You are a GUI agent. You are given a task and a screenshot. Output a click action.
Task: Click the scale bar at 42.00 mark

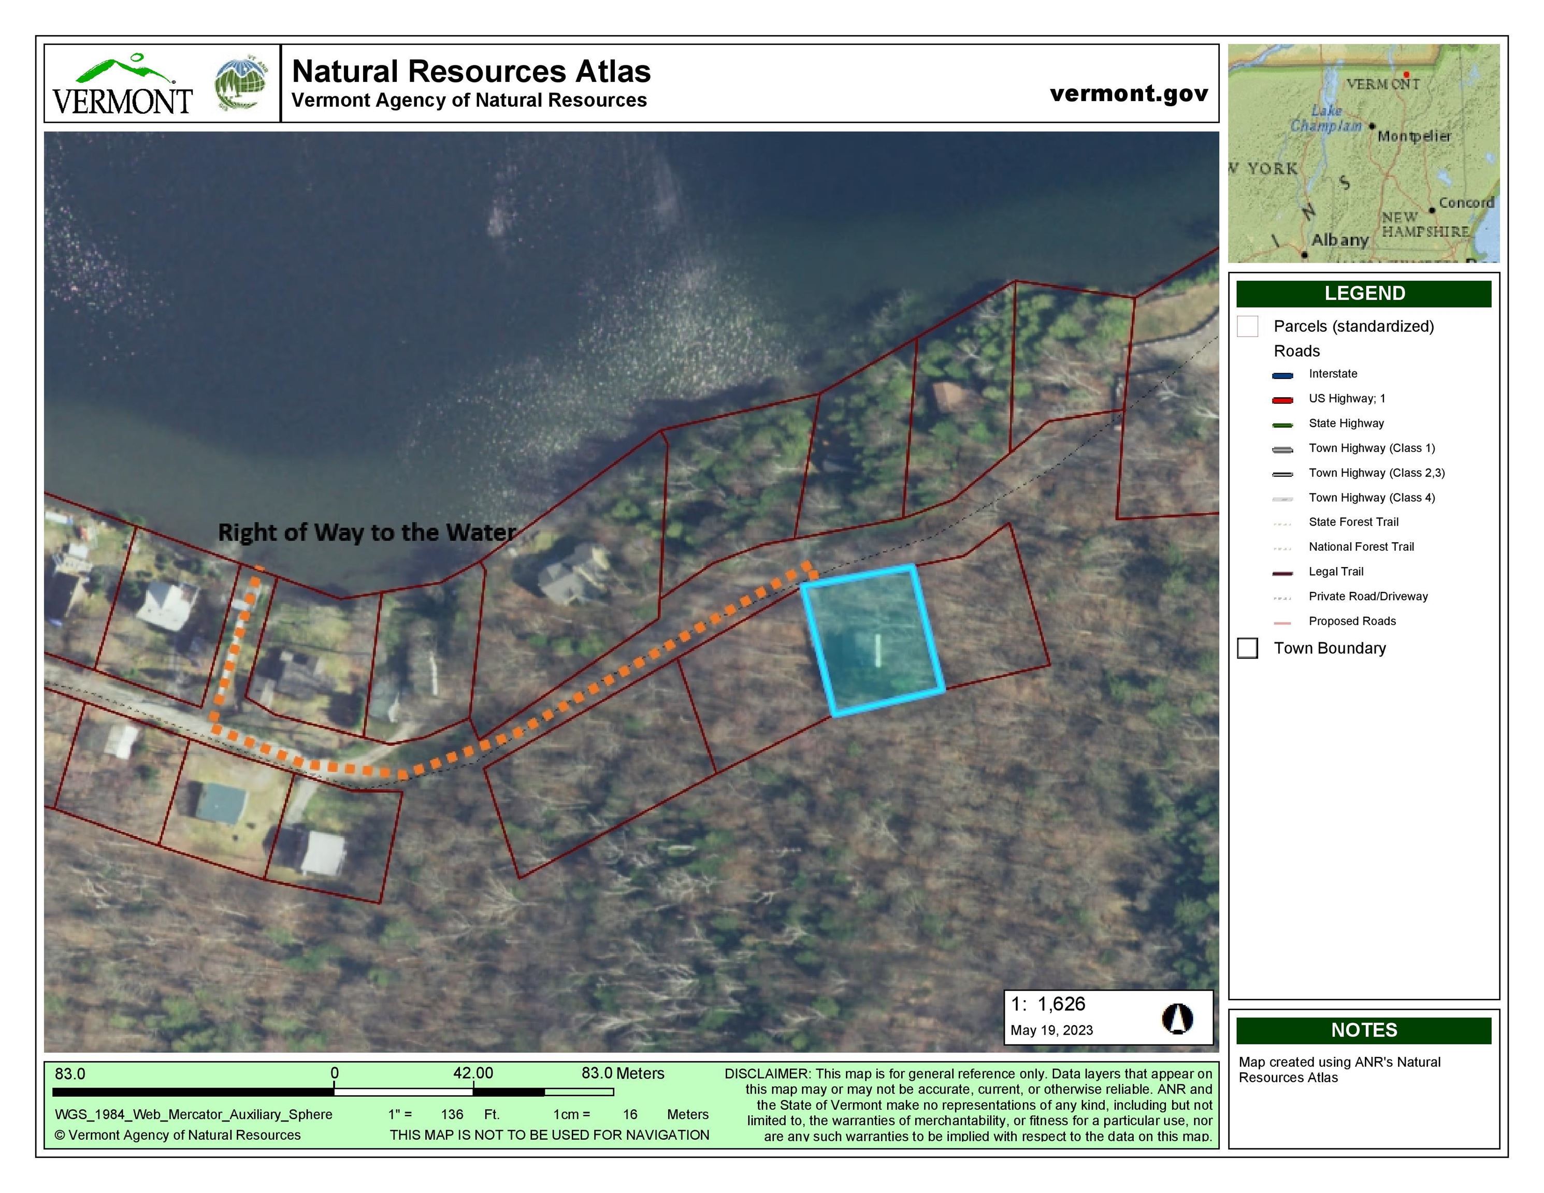point(473,1091)
